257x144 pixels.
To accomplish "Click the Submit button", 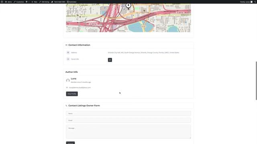I will pyautogui.click(x=70, y=143).
